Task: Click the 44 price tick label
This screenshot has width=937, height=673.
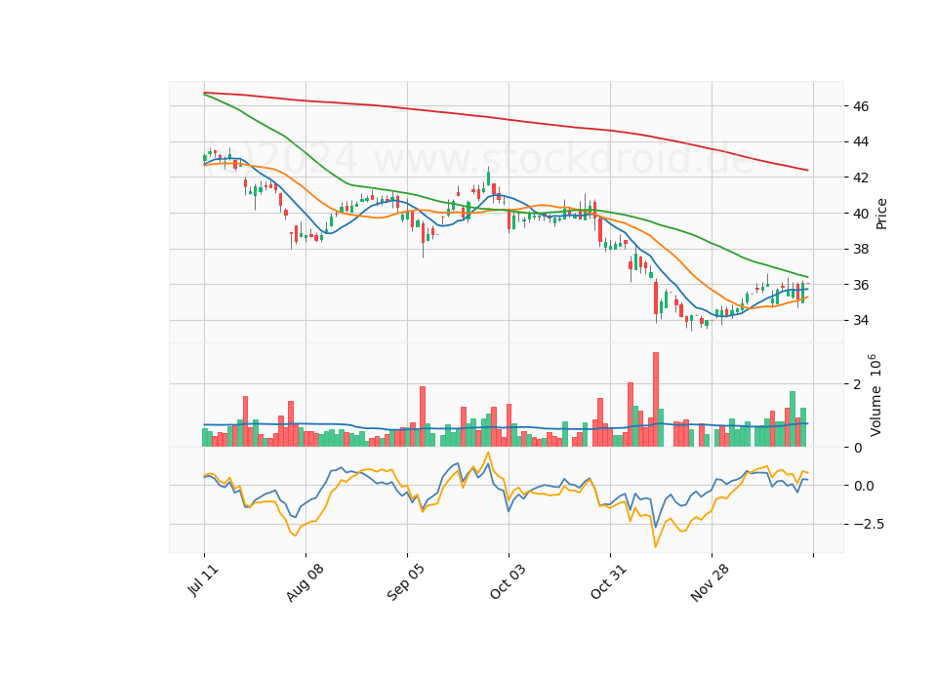Action: pos(861,142)
